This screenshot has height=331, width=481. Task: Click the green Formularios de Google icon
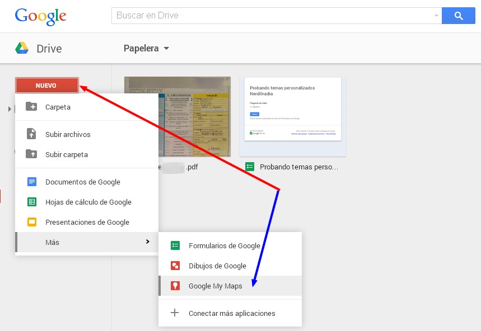[x=175, y=245]
